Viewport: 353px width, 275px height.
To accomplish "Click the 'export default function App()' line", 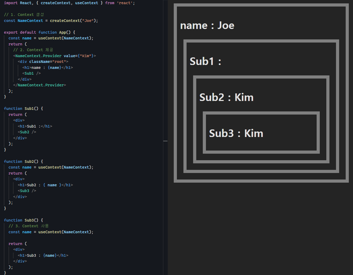I will pyautogui.click(x=40, y=32).
